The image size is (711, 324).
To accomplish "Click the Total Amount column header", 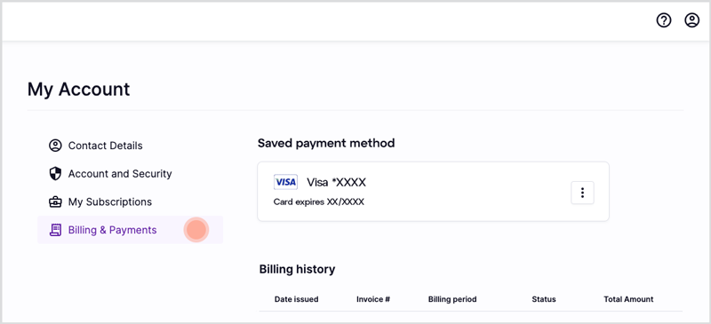I will (x=628, y=299).
